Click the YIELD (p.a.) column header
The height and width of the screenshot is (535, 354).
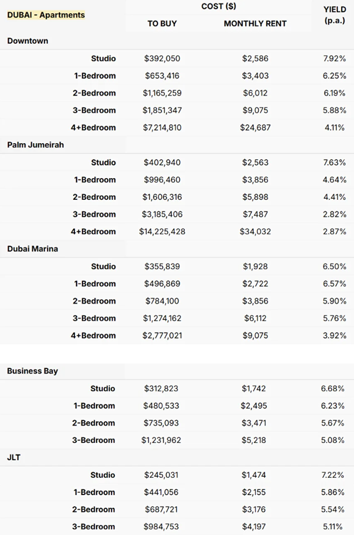(x=335, y=15)
